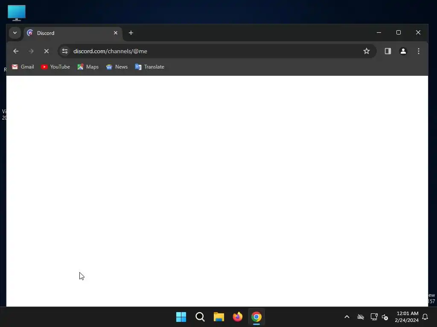Screen dimensions: 437x327
Task: Click This PC desktop icon
Action: pos(17,13)
